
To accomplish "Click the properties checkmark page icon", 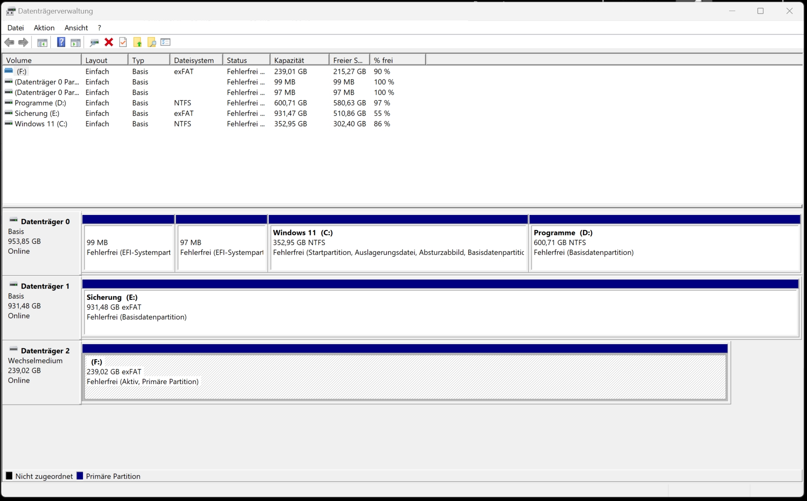I will [123, 42].
